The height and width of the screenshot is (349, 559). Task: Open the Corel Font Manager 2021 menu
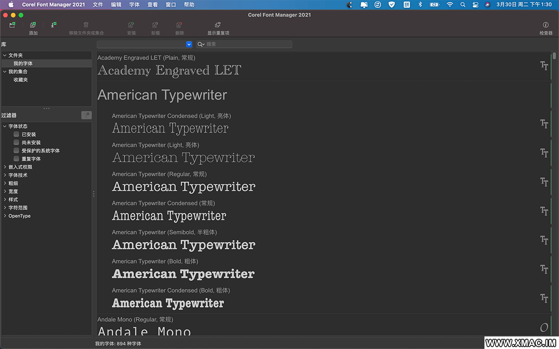pos(54,4)
